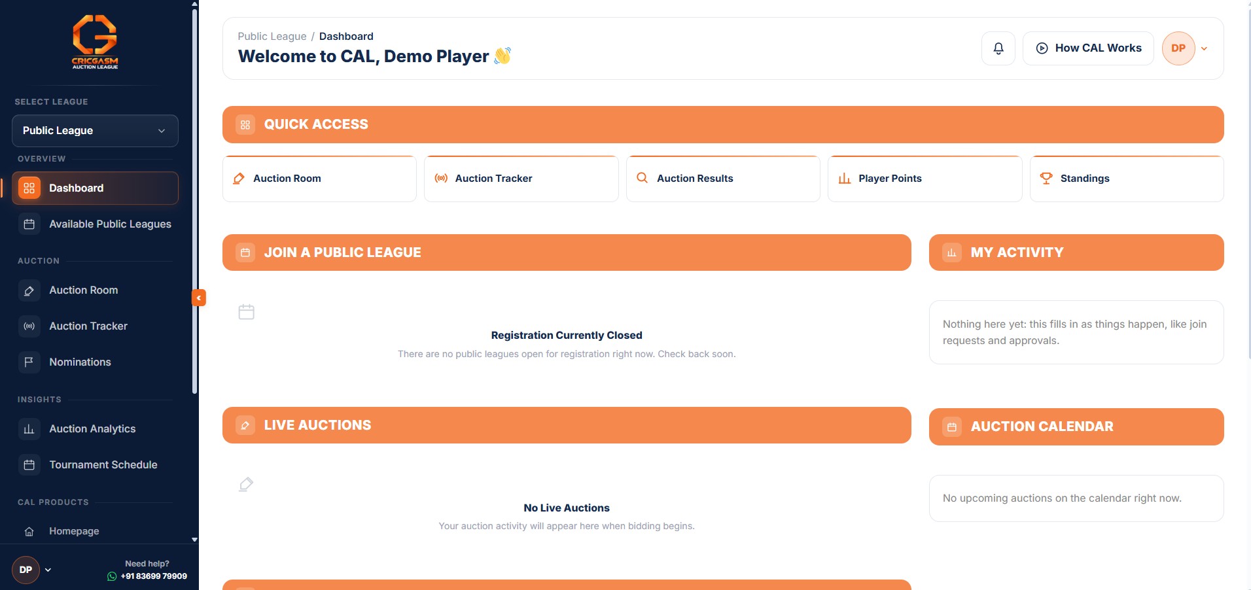Click the My Activity header chart icon
Viewport: 1251px width, 590px height.
pyautogui.click(x=952, y=252)
